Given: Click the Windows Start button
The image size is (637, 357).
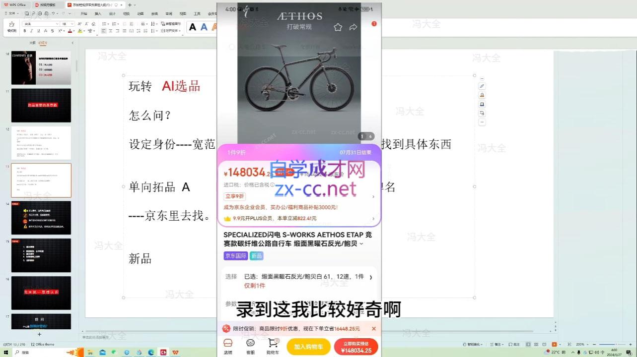Looking at the screenshot, I should [6, 352].
